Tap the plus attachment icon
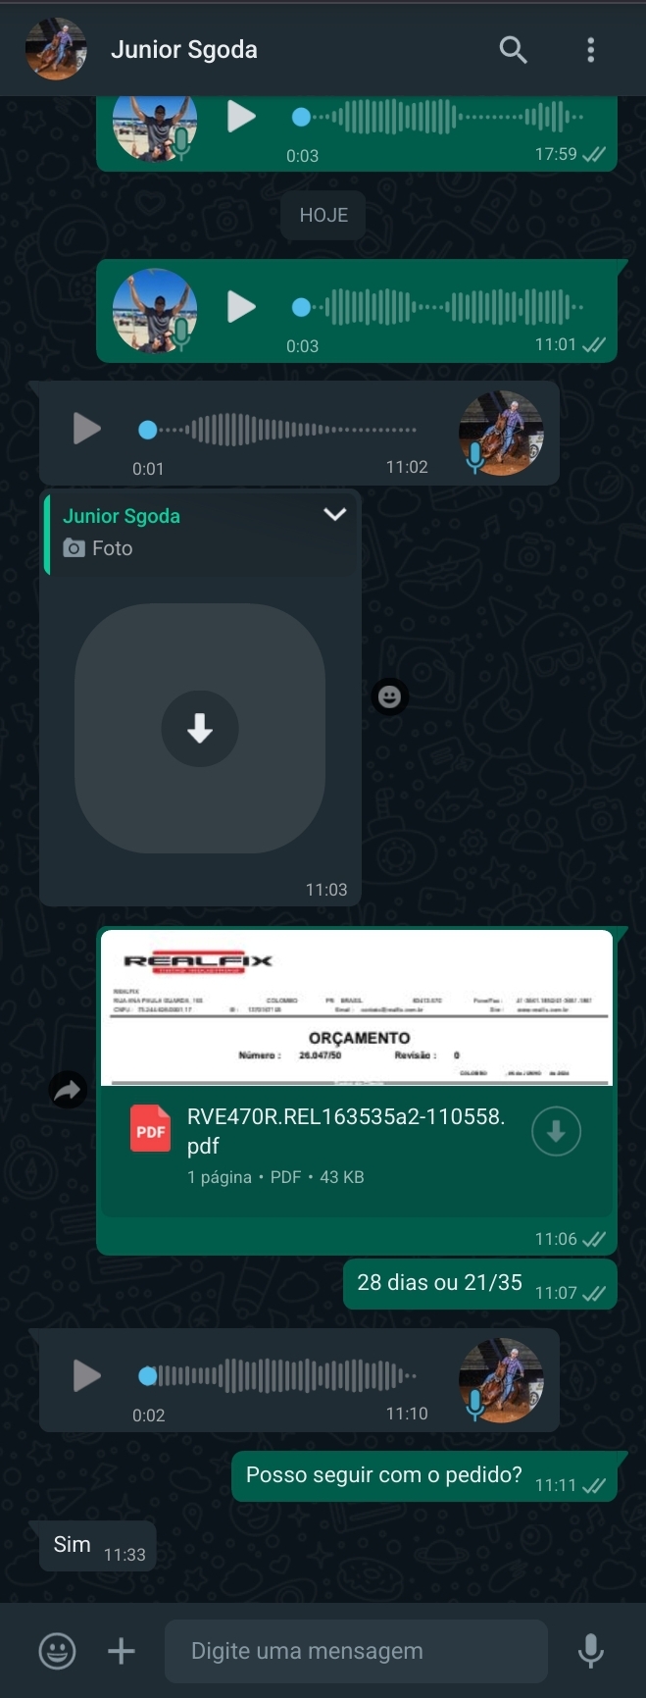Screen dimensions: 646x1698 point(122,1651)
